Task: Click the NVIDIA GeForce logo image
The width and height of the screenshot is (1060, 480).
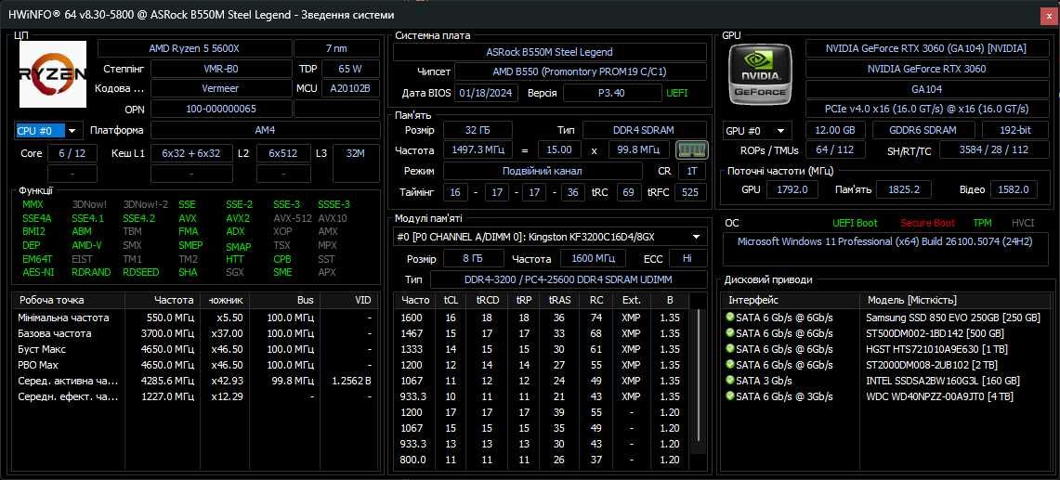Action: [x=761, y=73]
